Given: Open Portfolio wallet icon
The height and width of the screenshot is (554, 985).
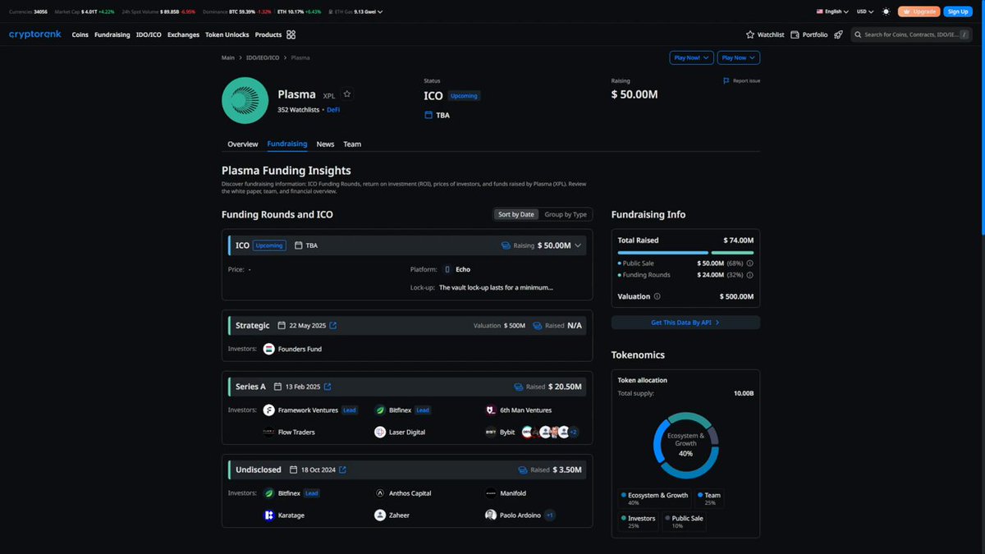Looking at the screenshot, I should coord(795,34).
